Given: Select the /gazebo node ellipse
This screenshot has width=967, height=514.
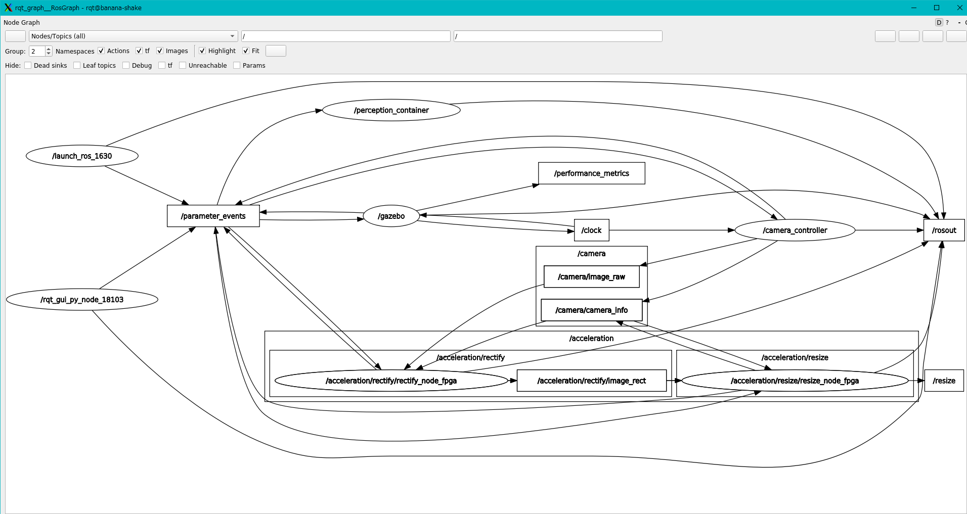Looking at the screenshot, I should (391, 216).
